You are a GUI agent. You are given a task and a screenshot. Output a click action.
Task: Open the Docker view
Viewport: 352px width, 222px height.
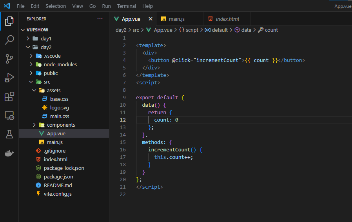9,153
